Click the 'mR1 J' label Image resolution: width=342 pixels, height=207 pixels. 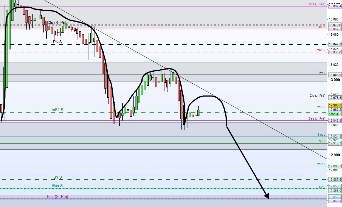[321, 50]
